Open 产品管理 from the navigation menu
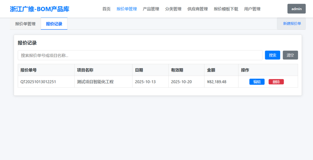This screenshot has width=313, height=160. pos(151,9)
